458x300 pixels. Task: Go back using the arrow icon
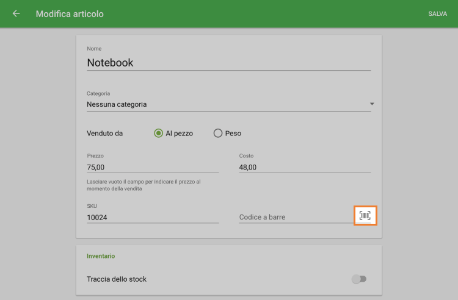[16, 13]
